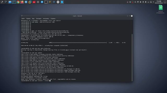Click the 'sudo dpkg --add-architecture i386' line
Viewport: 167px width, 93px height.
pyautogui.click(x=38, y=22)
